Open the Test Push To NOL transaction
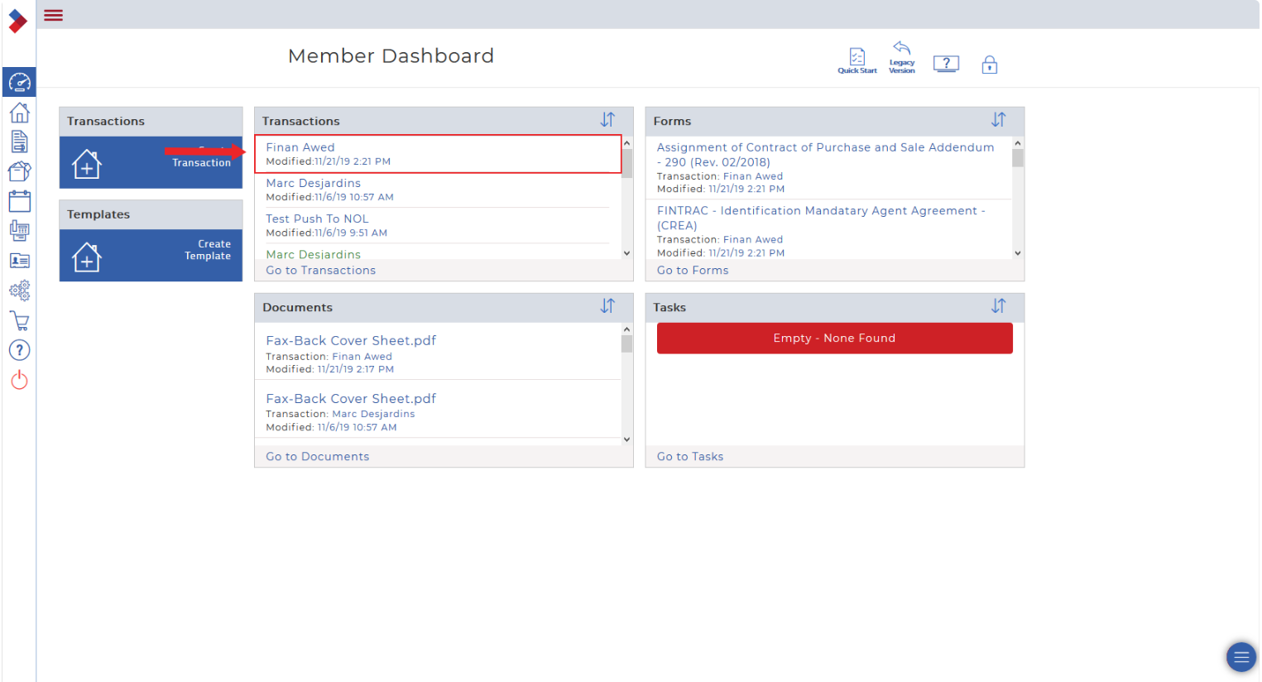The image size is (1262, 682). [x=317, y=219]
